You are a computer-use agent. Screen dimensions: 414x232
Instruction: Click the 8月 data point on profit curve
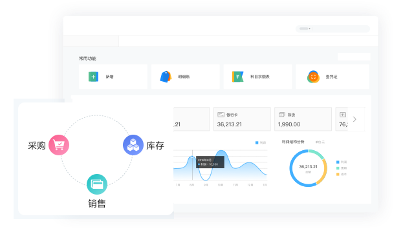[192, 157]
